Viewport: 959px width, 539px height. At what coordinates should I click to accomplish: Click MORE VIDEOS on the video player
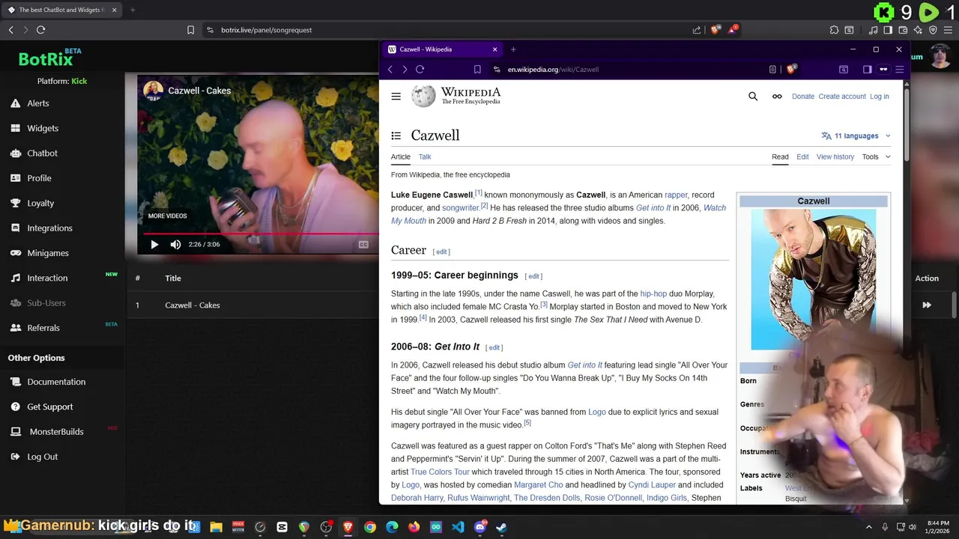coord(167,216)
